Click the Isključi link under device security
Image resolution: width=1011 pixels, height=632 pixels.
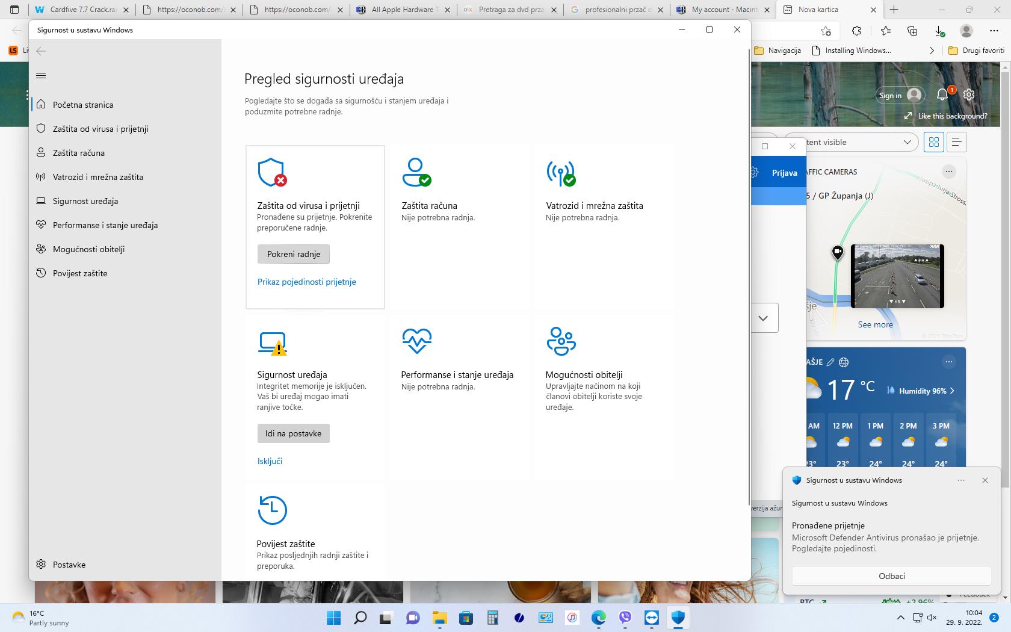click(270, 461)
